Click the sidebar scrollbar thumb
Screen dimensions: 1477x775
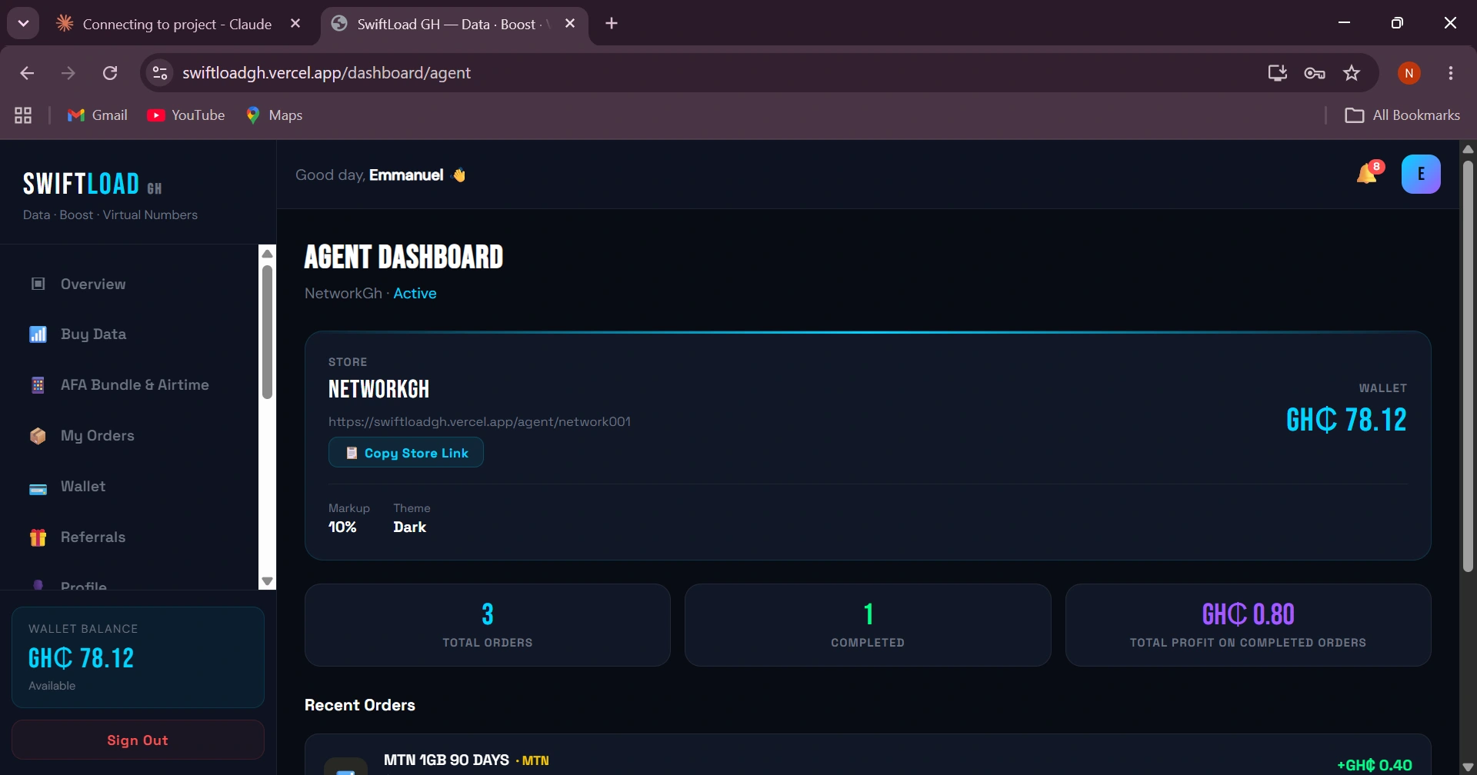coord(268,332)
